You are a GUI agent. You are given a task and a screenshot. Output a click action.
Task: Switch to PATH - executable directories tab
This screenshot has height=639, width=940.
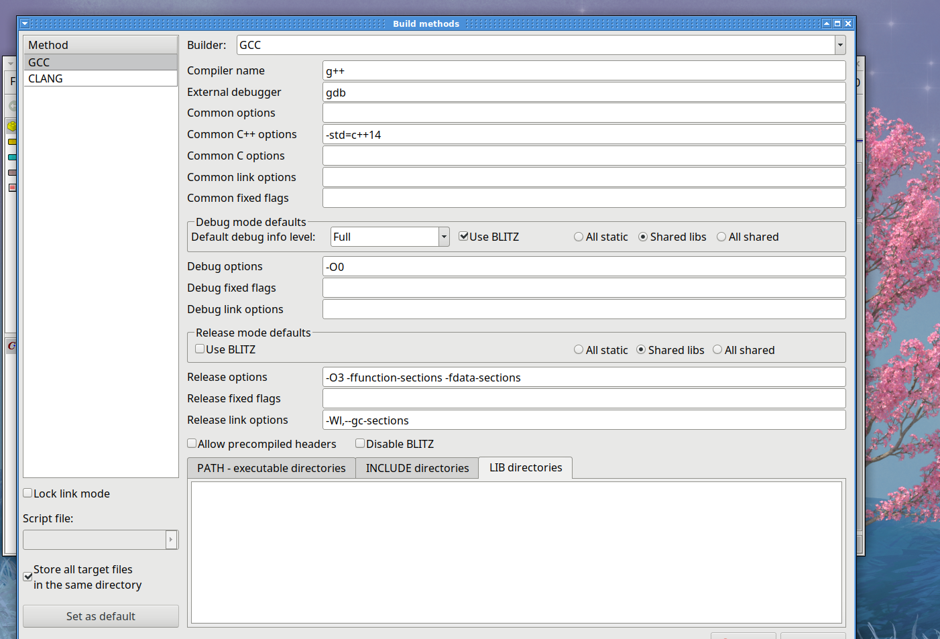pyautogui.click(x=271, y=468)
